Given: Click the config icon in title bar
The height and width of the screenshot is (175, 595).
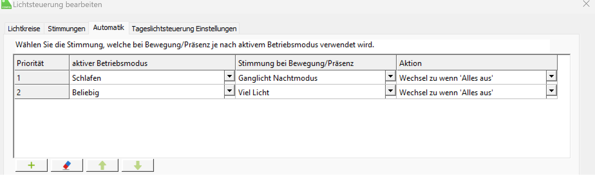Looking at the screenshot, I should (6, 5).
